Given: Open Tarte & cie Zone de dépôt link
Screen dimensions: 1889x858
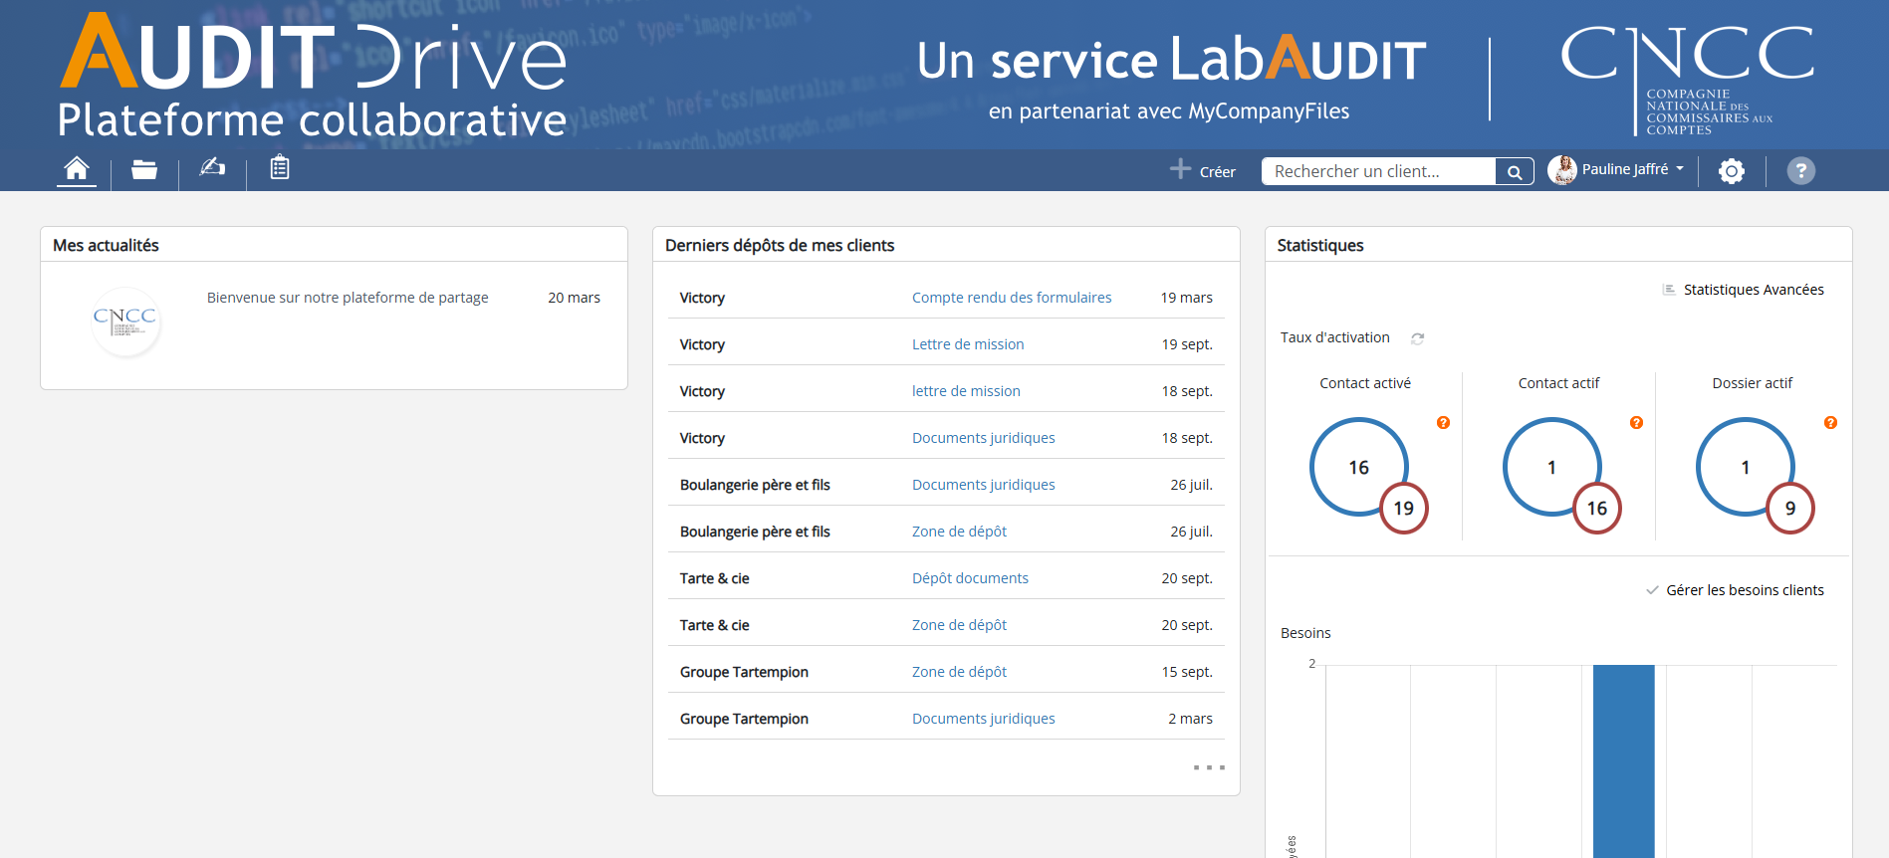Looking at the screenshot, I should pos(959,625).
